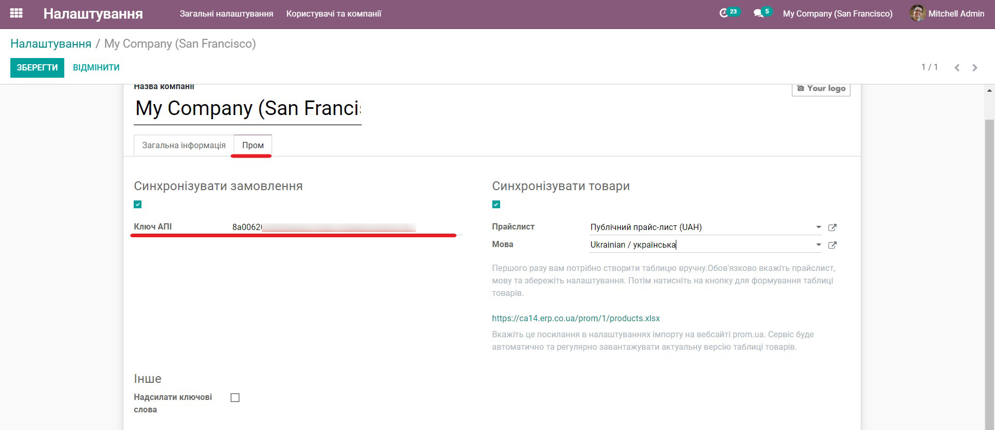Open the products.xlsx prom link

click(576, 318)
